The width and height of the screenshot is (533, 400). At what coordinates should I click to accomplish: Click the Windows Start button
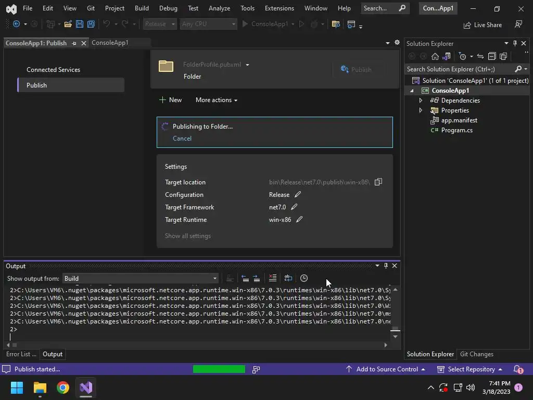17,387
